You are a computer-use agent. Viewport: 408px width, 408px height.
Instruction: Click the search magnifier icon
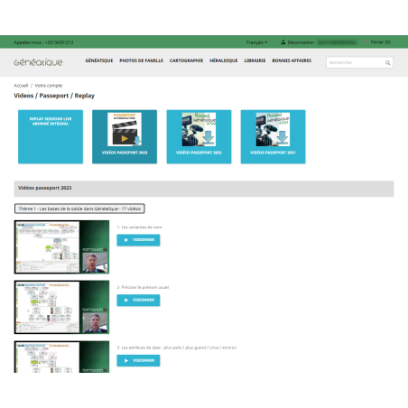coord(388,63)
